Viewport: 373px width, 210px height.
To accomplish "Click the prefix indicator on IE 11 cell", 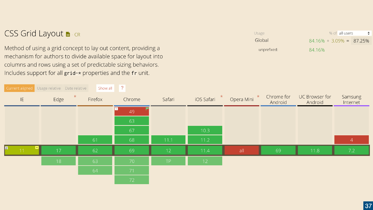I will coord(36,148).
